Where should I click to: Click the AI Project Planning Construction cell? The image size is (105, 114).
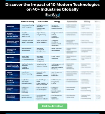coord(42,35)
